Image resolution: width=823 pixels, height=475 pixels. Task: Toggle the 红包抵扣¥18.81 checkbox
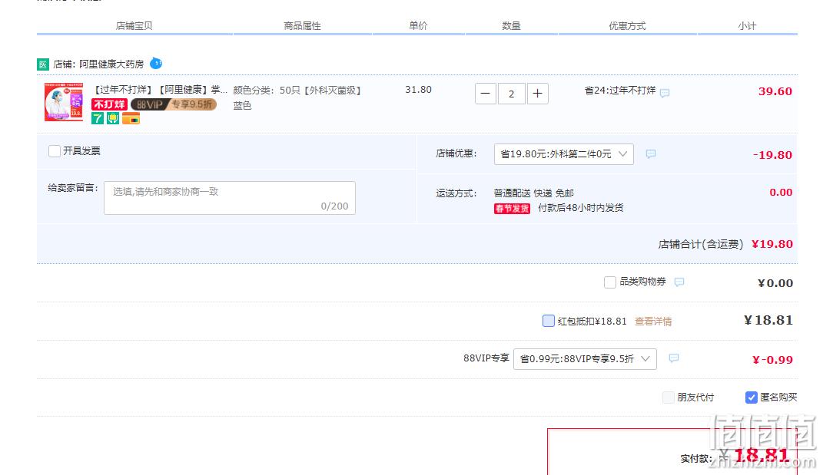pyautogui.click(x=548, y=321)
